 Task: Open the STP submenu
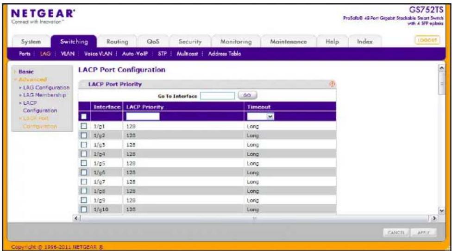162,54
